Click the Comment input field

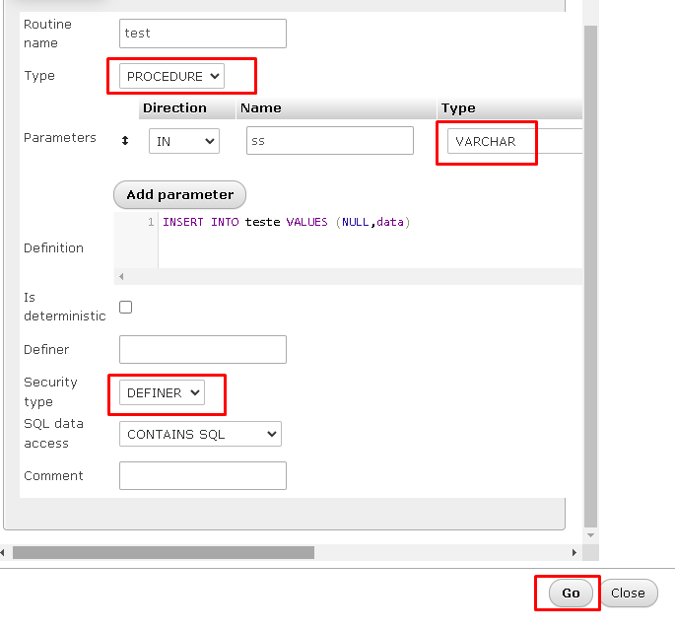click(x=202, y=476)
